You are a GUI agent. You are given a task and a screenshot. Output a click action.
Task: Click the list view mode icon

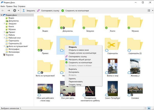coord(149,10)
